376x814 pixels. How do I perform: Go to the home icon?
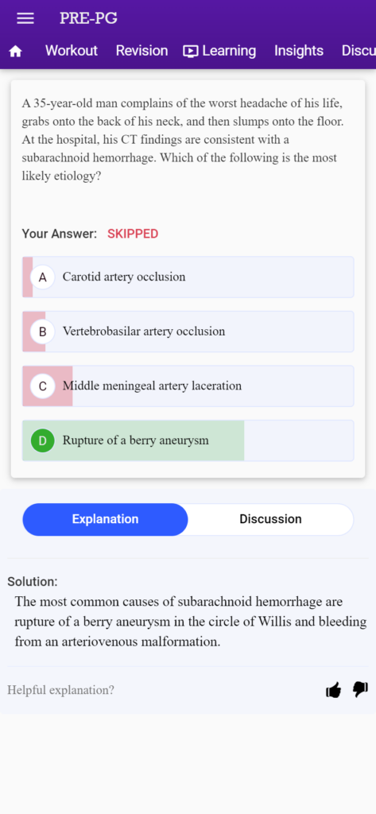pos(16,51)
